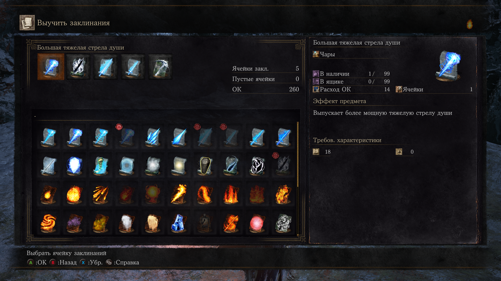Click the spell list vertical scrollbar

click(x=298, y=155)
